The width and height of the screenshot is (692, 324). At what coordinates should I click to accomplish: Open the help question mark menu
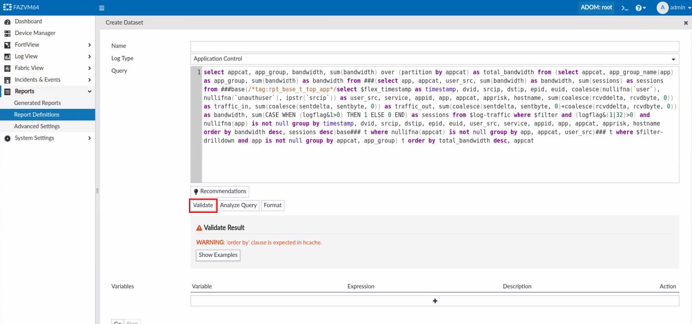tap(640, 8)
